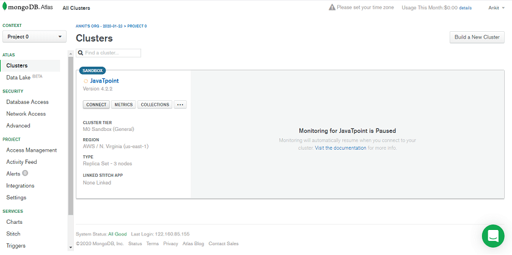
Task: Click Last Login 122.160.85.155 text
Action: 160,234
